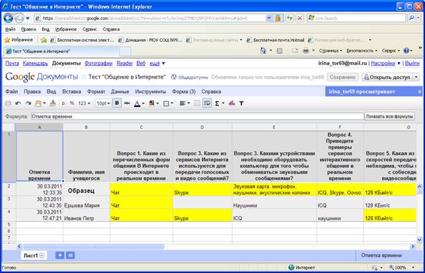This screenshot has width=425, height=273.
Task: Expand the ещё dropdown
Action: coord(157,63)
